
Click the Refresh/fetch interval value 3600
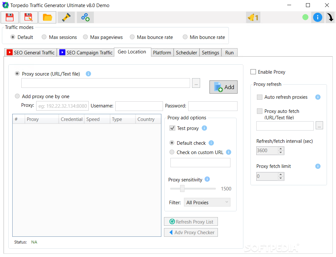pyautogui.click(x=267, y=151)
